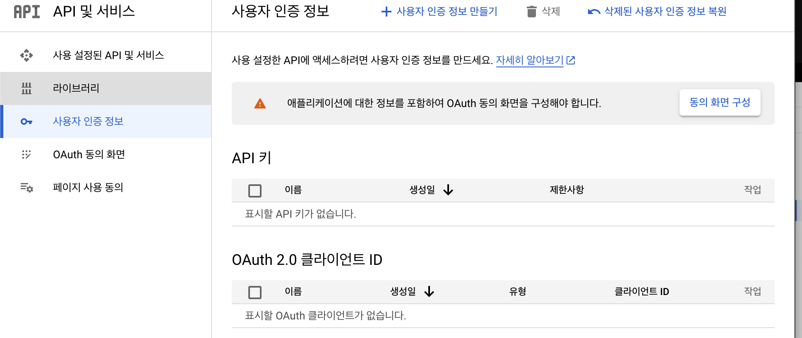Click the undo arrow restore icon
Screen dimensions: 802x338
594,12
